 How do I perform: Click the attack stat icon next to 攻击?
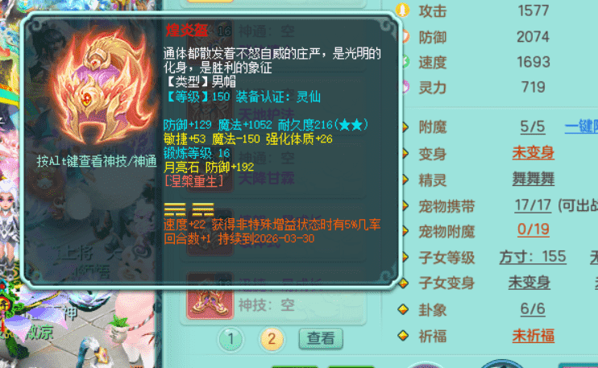point(402,10)
